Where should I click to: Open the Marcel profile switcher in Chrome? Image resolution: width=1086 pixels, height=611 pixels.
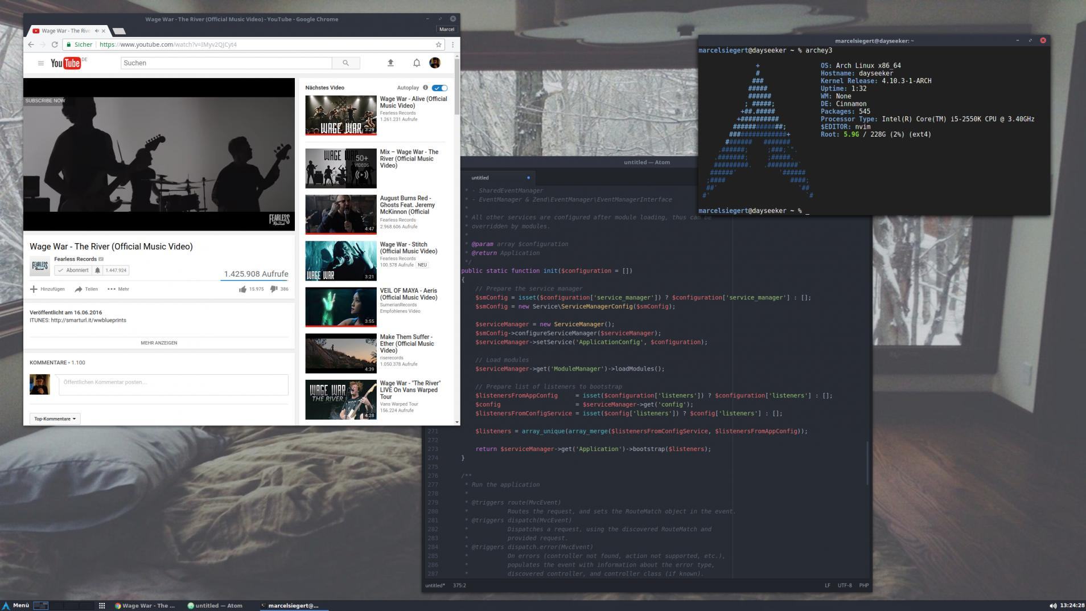(x=447, y=30)
